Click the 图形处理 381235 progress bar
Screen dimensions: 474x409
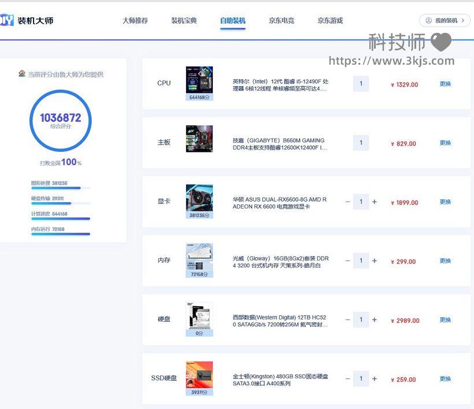[x=61, y=188]
